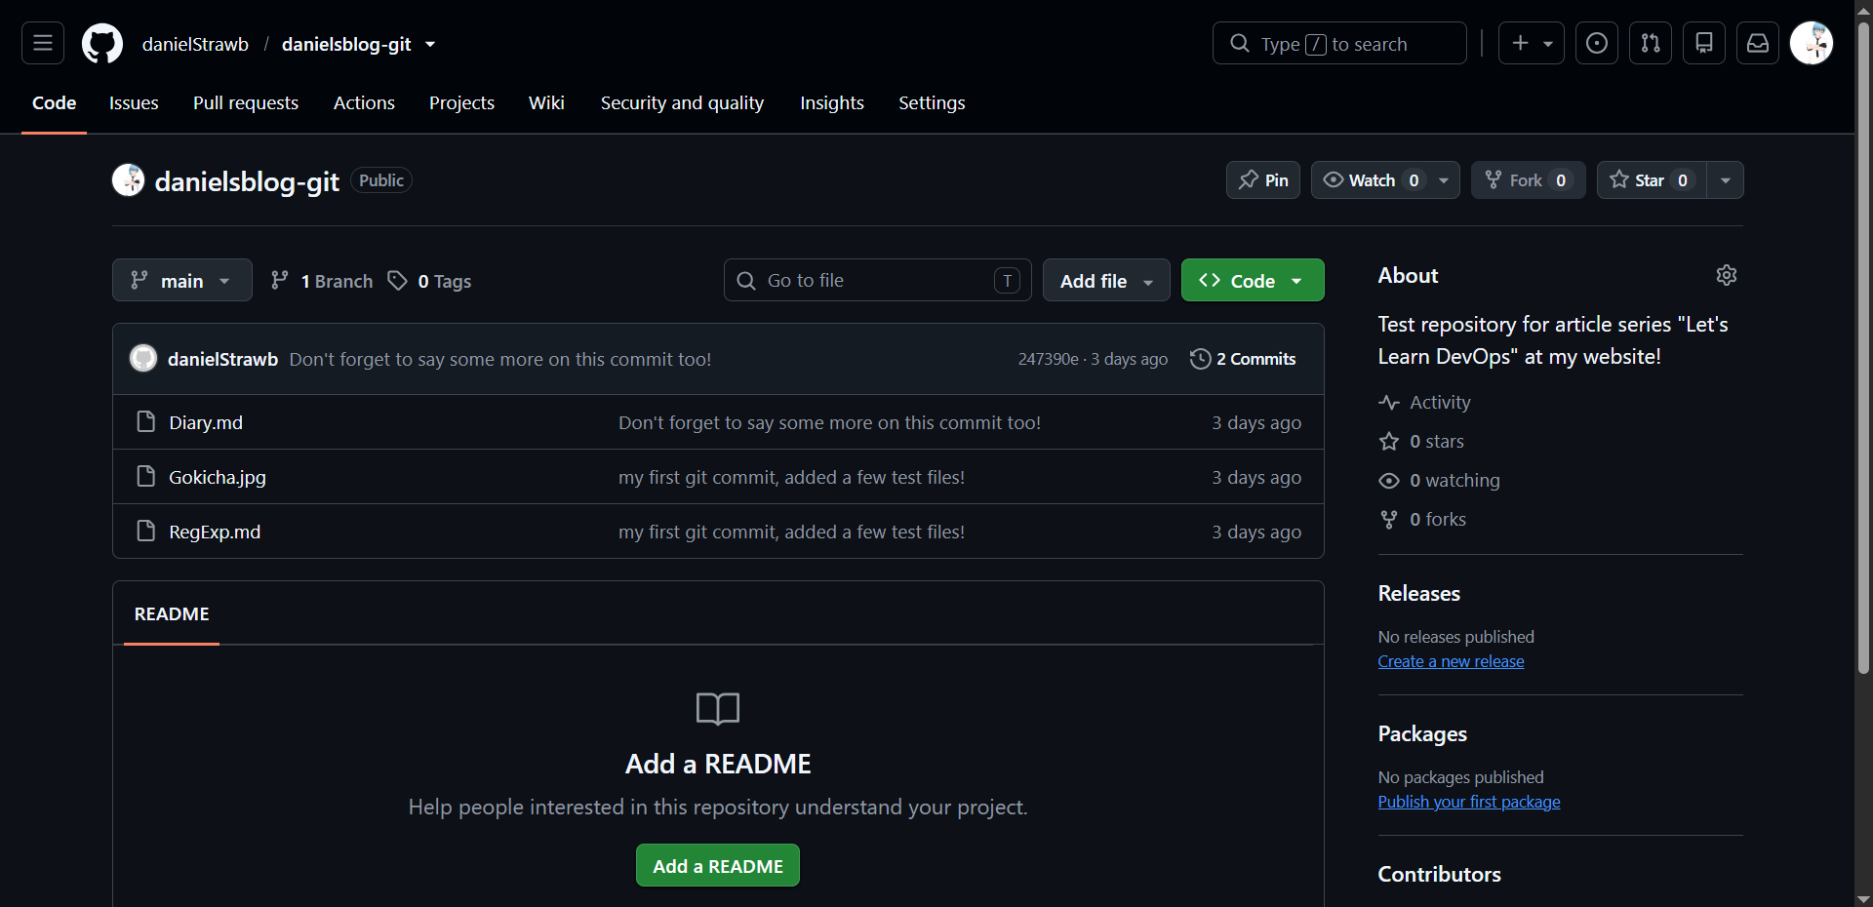1873x907 pixels.
Task: Open the hamburger navigation menu
Action: 43,43
